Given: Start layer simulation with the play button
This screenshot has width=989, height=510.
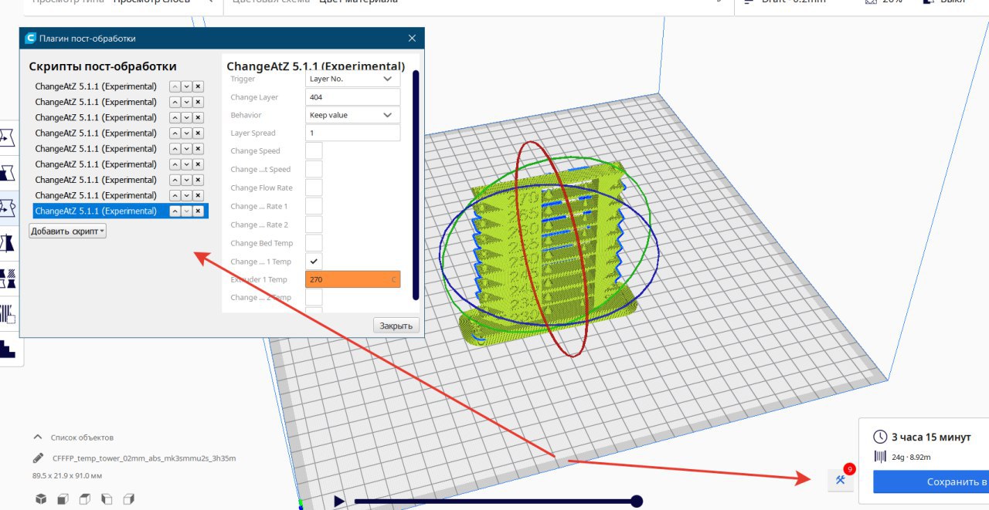Looking at the screenshot, I should (338, 502).
